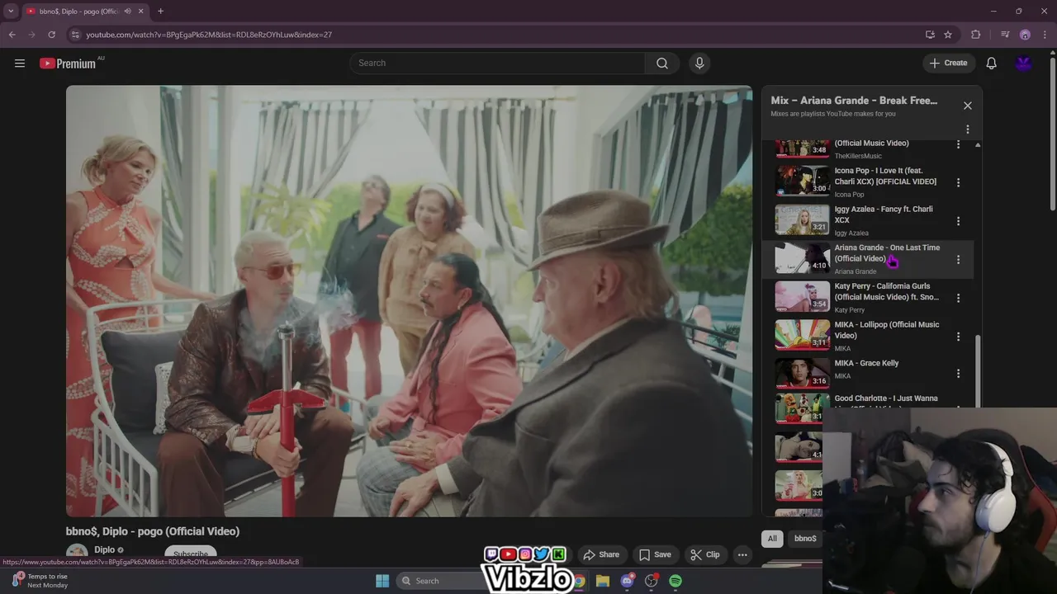This screenshot has width=1057, height=594.
Task: Open options for Icona Pop I Love It
Action: [958, 182]
